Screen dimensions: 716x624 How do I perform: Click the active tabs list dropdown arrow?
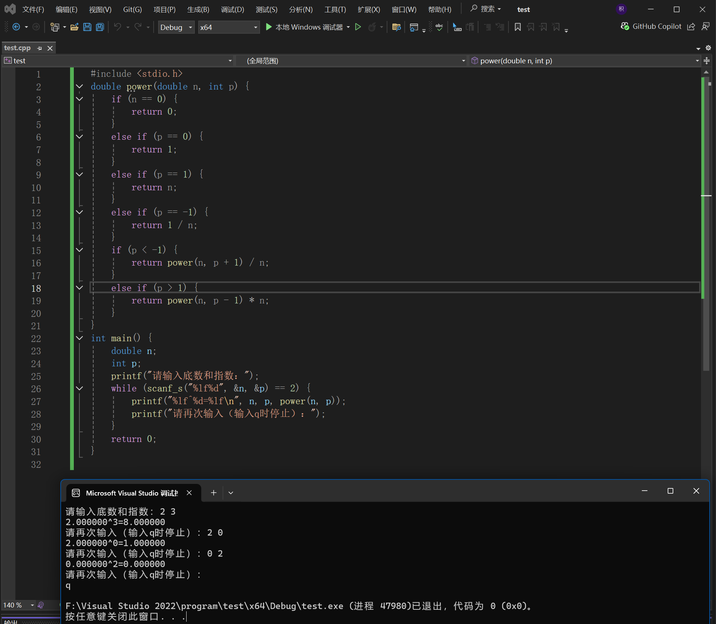click(x=698, y=48)
